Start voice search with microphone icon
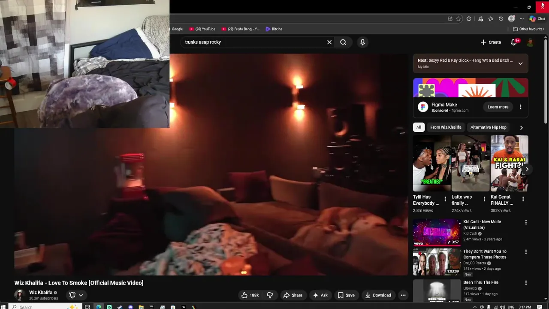549x309 pixels. tap(362, 42)
